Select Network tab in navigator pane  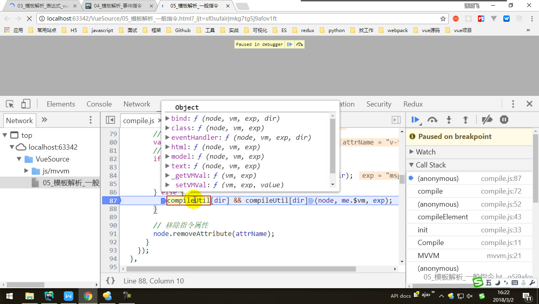point(19,121)
